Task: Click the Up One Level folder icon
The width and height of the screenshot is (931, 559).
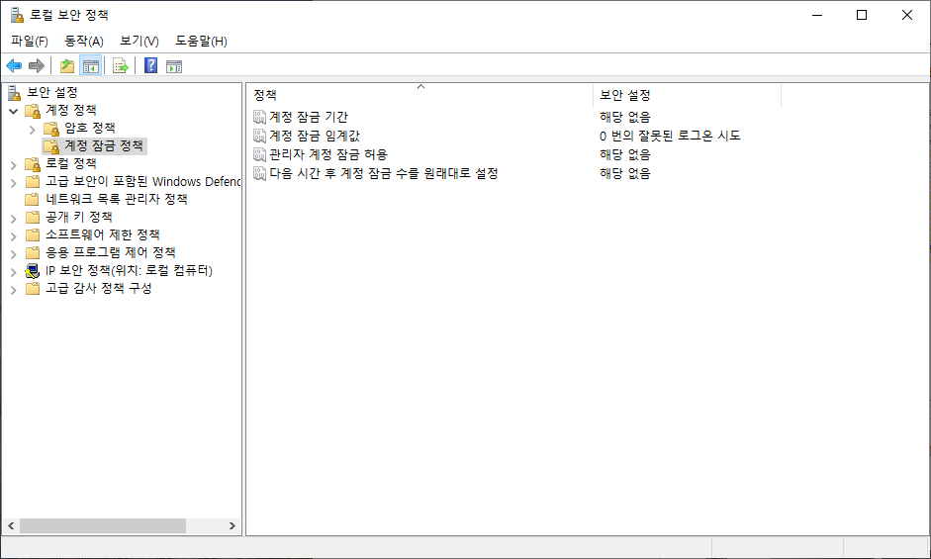Action: pos(66,66)
